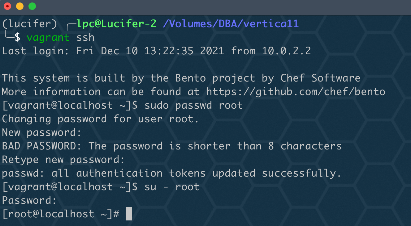Click the 'BAD PASSWORD' warning line

coord(172,146)
